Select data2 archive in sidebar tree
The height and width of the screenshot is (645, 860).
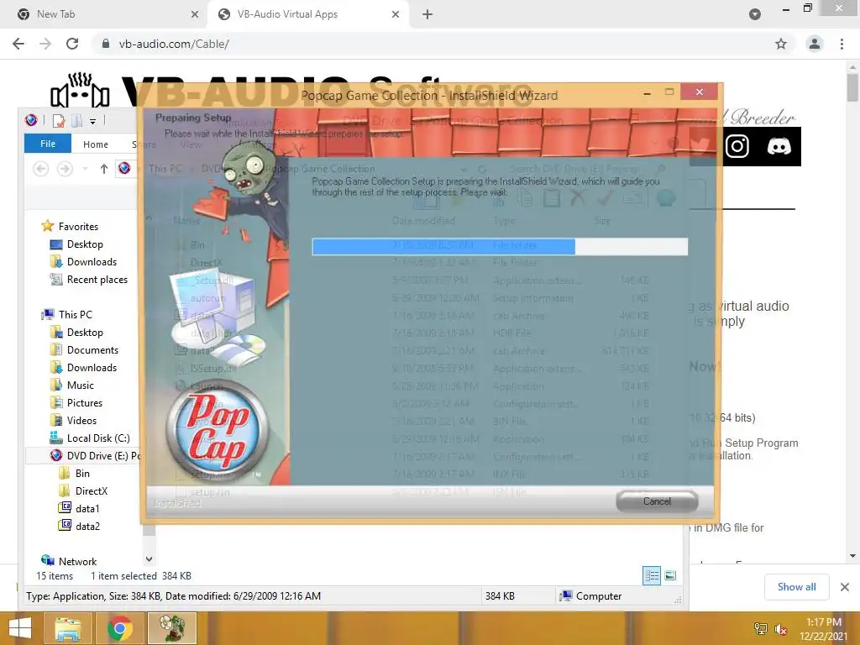pos(87,526)
